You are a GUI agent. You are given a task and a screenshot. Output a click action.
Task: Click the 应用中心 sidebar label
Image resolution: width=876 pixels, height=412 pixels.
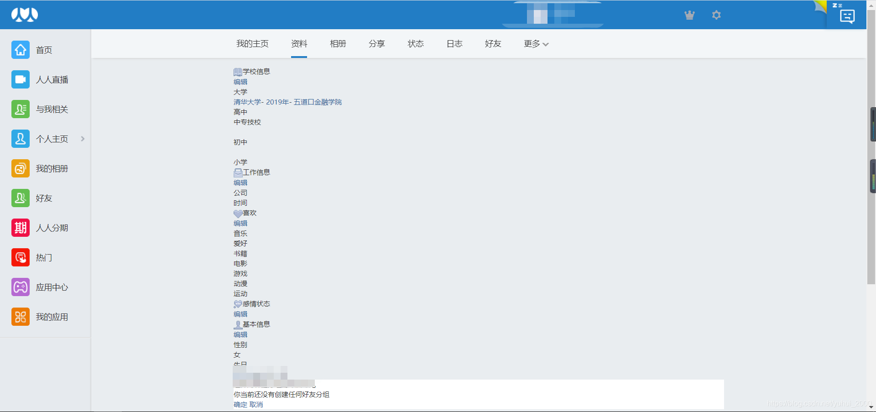(52, 287)
